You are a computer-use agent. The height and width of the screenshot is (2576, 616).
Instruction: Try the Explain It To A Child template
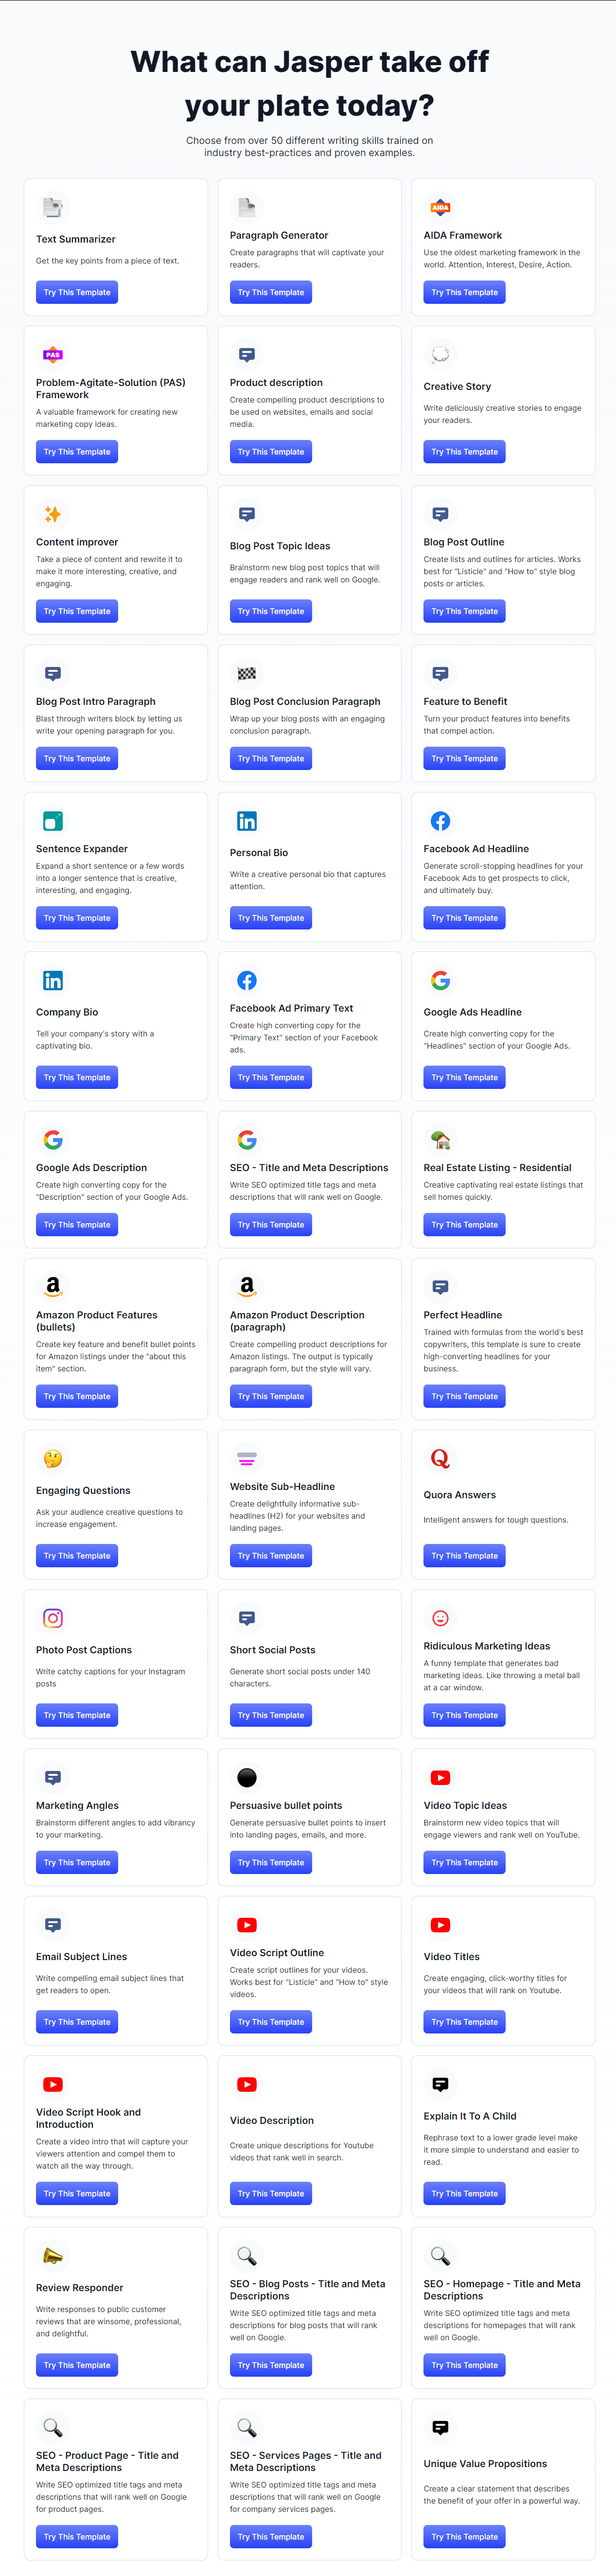tap(464, 2194)
